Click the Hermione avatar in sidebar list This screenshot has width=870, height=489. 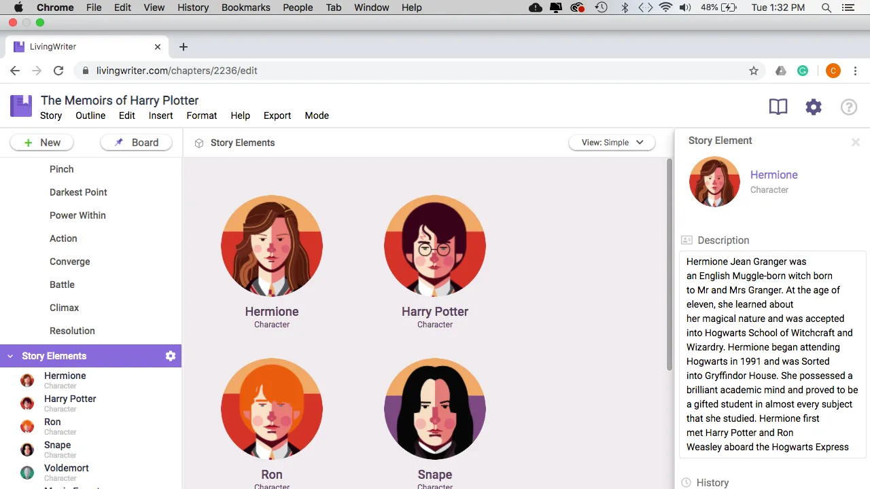(x=27, y=380)
